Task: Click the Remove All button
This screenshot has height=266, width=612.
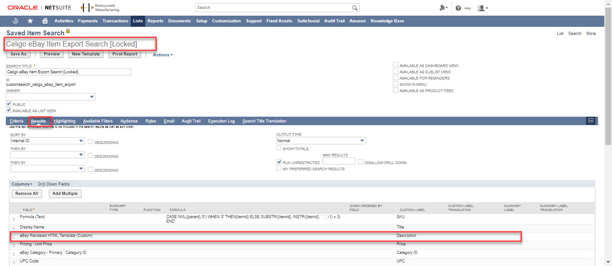Action: click(x=27, y=194)
